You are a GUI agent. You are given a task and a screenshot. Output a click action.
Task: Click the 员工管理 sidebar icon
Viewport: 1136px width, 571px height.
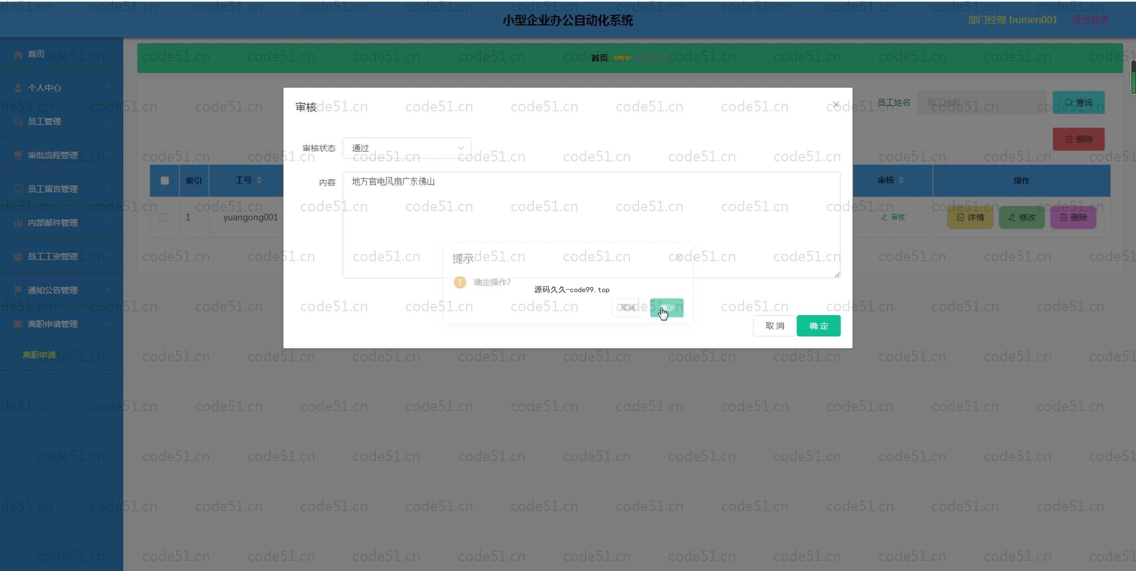tap(17, 122)
